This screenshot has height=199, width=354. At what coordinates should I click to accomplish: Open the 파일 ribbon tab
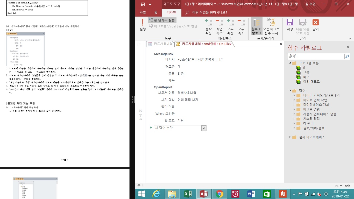click(143, 12)
